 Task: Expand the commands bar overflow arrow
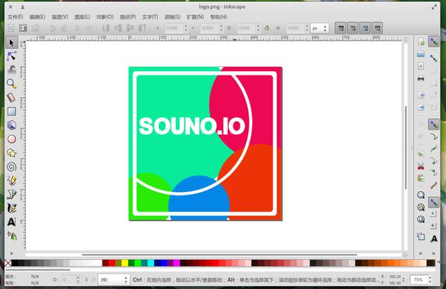click(x=421, y=253)
